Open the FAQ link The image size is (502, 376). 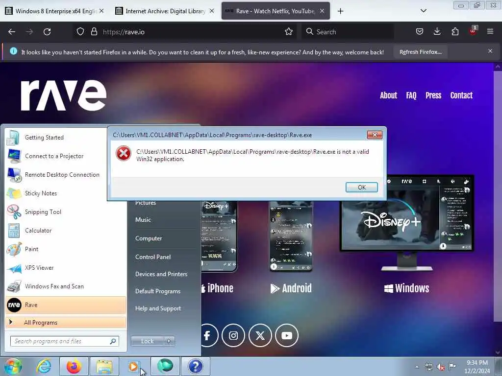coord(411,95)
